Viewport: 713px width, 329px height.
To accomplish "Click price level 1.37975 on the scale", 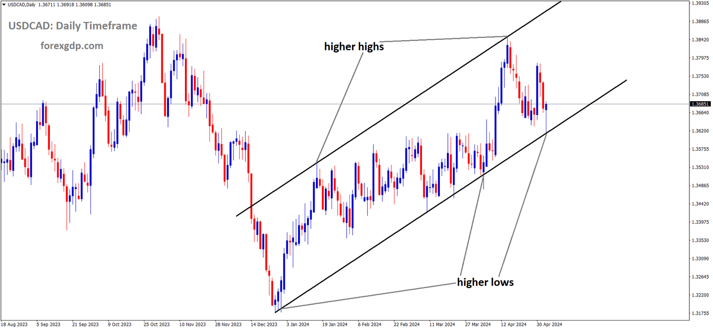I will (700, 58).
